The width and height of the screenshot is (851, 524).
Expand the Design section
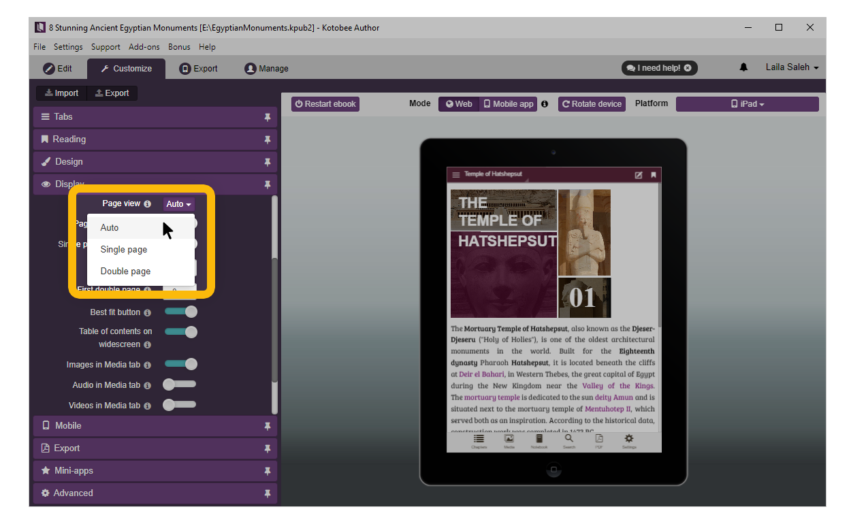click(155, 162)
